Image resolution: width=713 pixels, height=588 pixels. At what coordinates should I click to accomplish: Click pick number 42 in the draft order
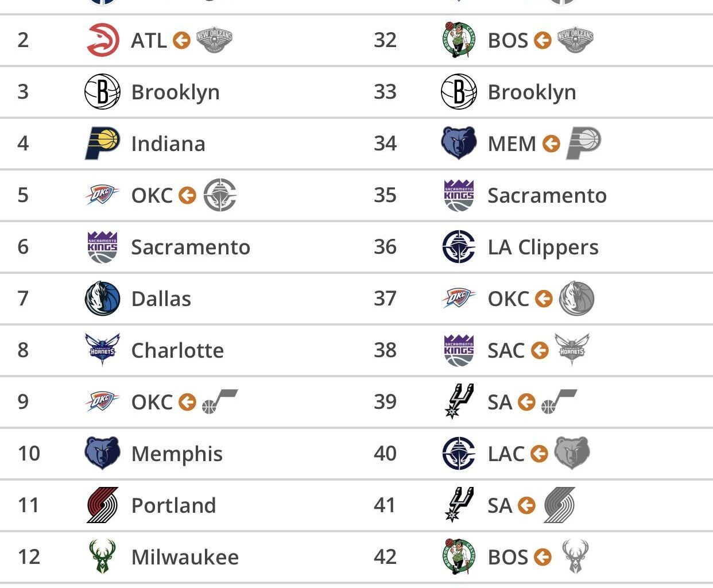(385, 556)
